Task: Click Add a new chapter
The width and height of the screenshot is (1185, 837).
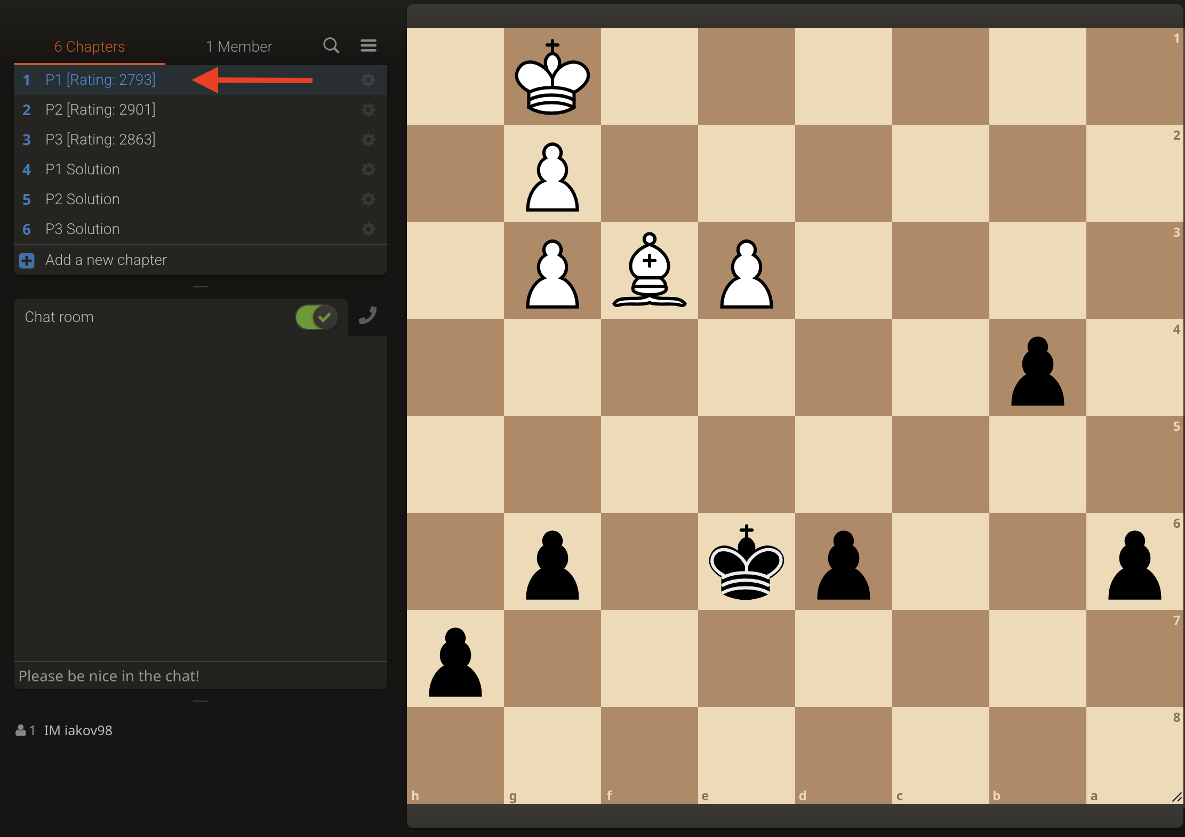Action: [106, 260]
